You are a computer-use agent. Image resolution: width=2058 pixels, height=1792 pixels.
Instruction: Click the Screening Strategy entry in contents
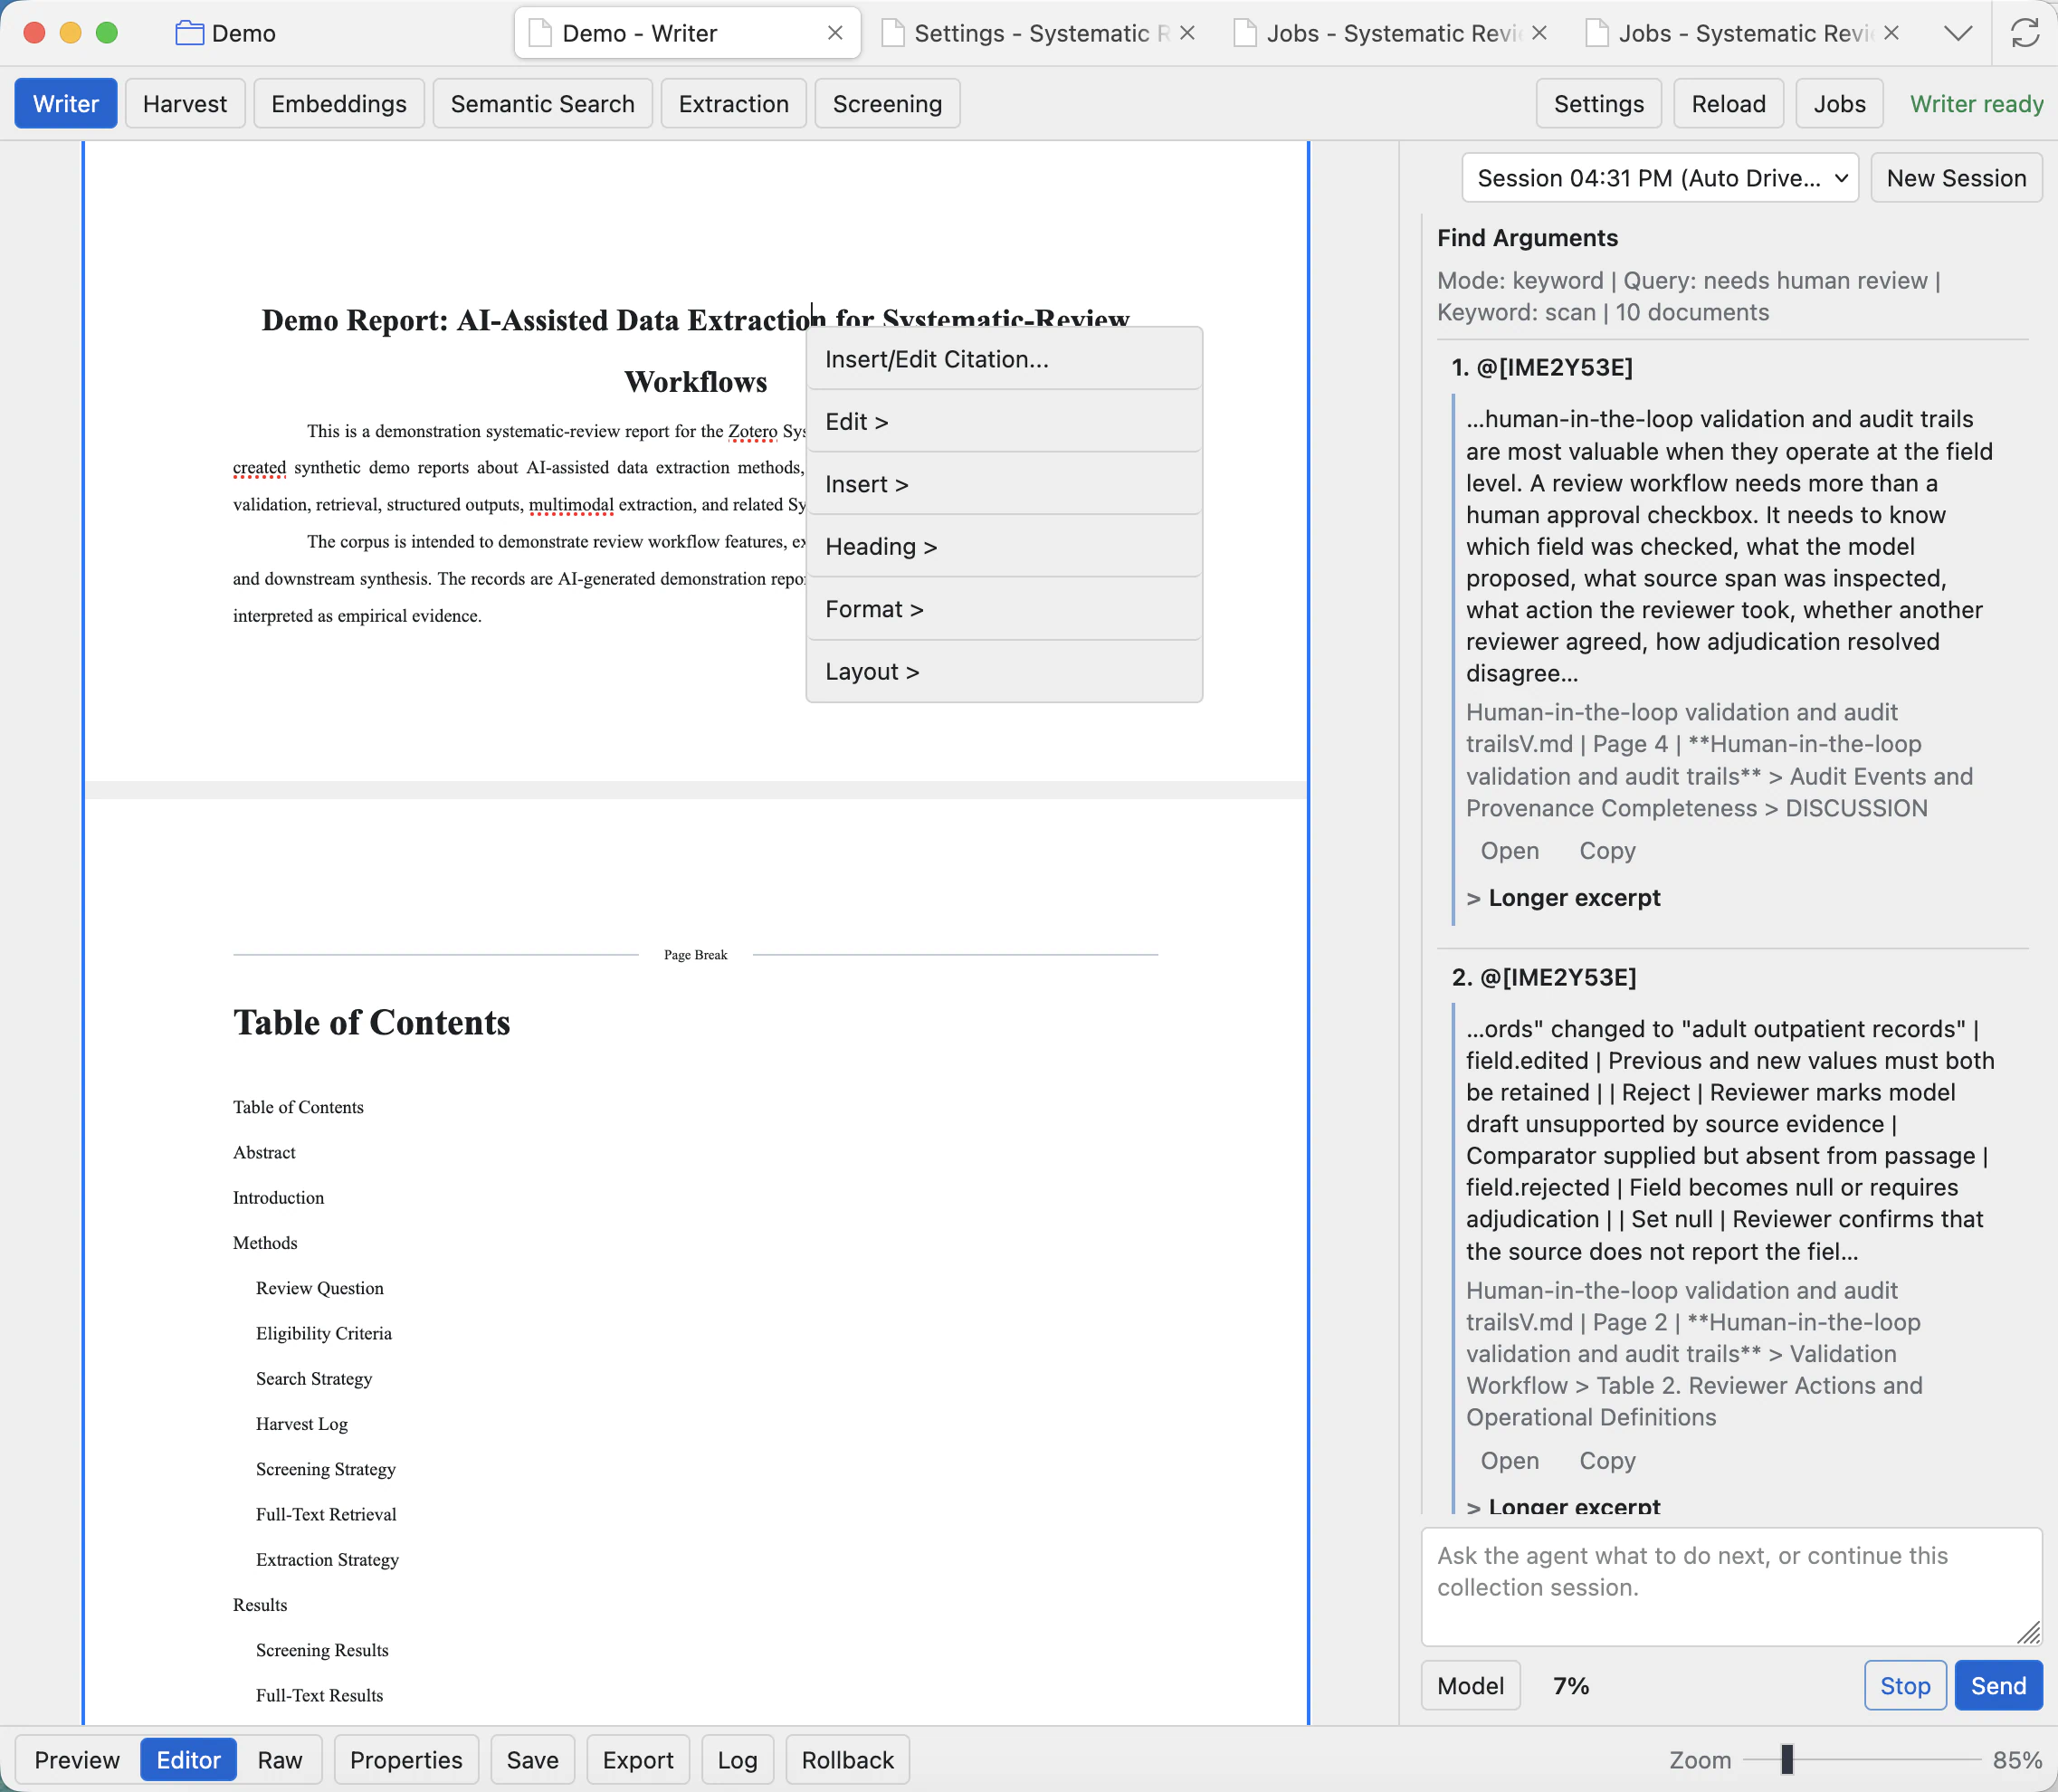point(325,1469)
